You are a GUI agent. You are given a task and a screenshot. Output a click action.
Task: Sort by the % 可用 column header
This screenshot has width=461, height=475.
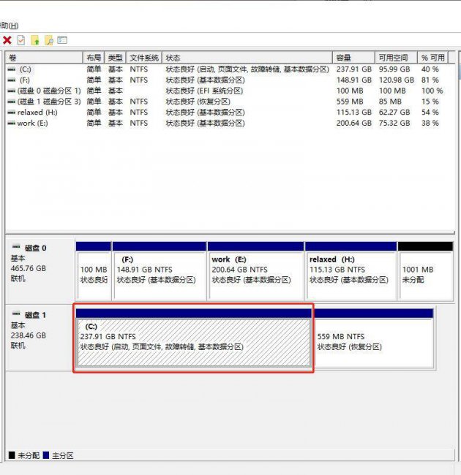coord(433,58)
